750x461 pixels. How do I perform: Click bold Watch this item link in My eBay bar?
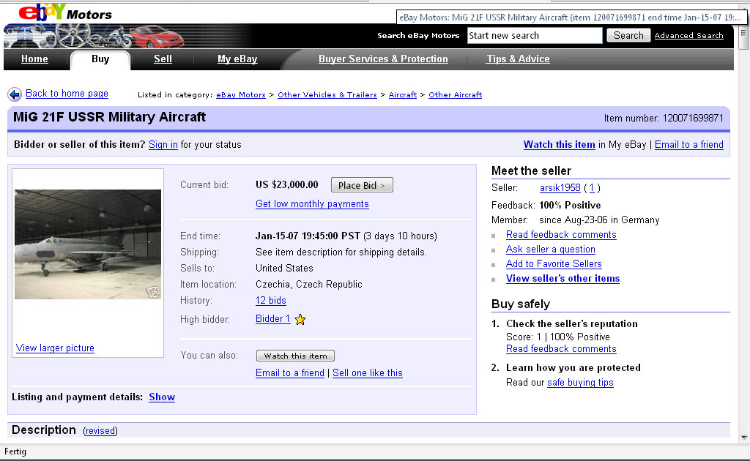pyautogui.click(x=559, y=144)
